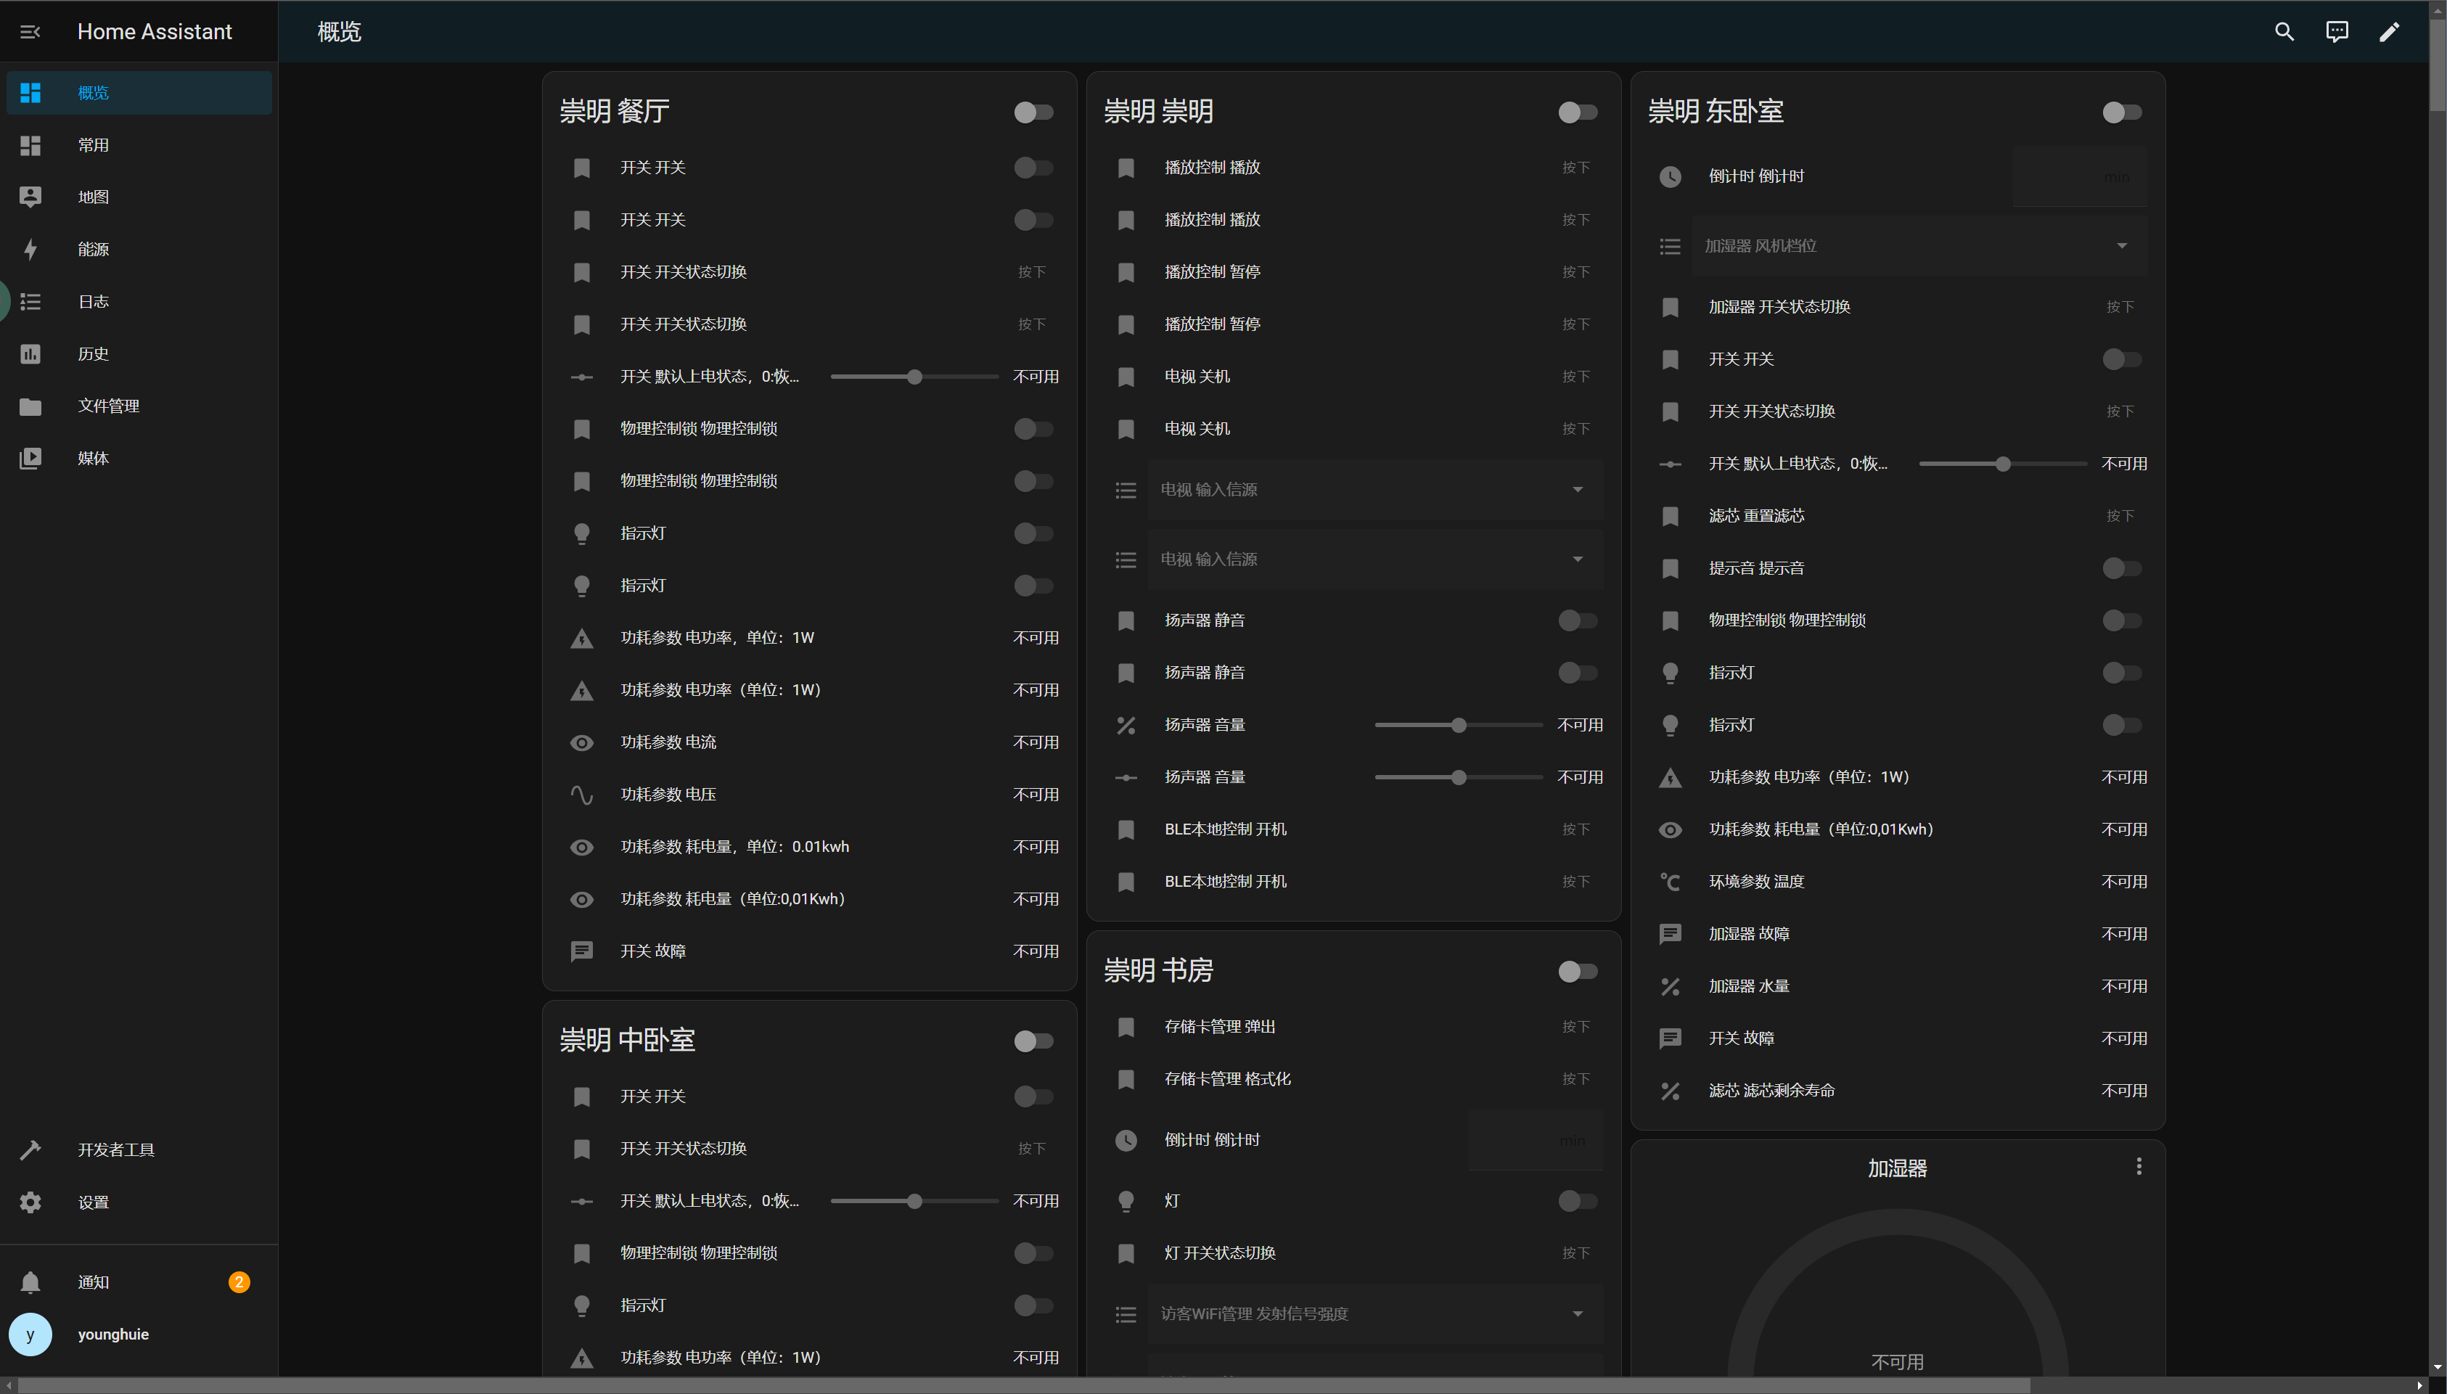Screen dimensions: 2447x1394
Task: Open the assistant chat icon
Action: point(2337,32)
